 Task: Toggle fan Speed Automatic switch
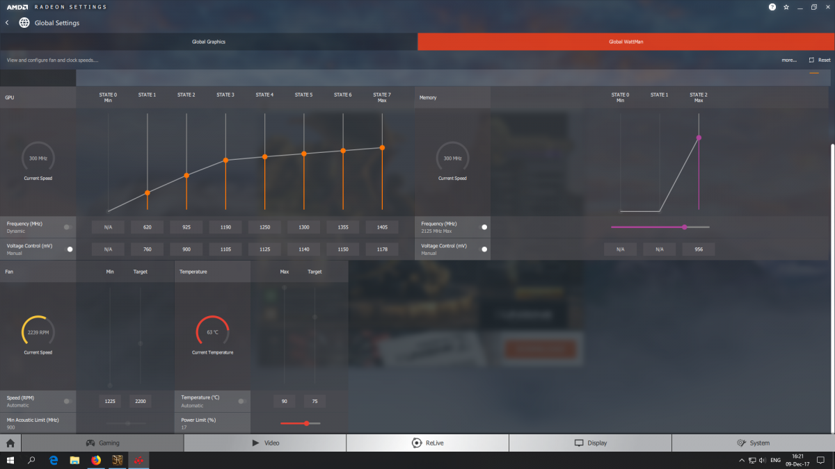coord(67,401)
